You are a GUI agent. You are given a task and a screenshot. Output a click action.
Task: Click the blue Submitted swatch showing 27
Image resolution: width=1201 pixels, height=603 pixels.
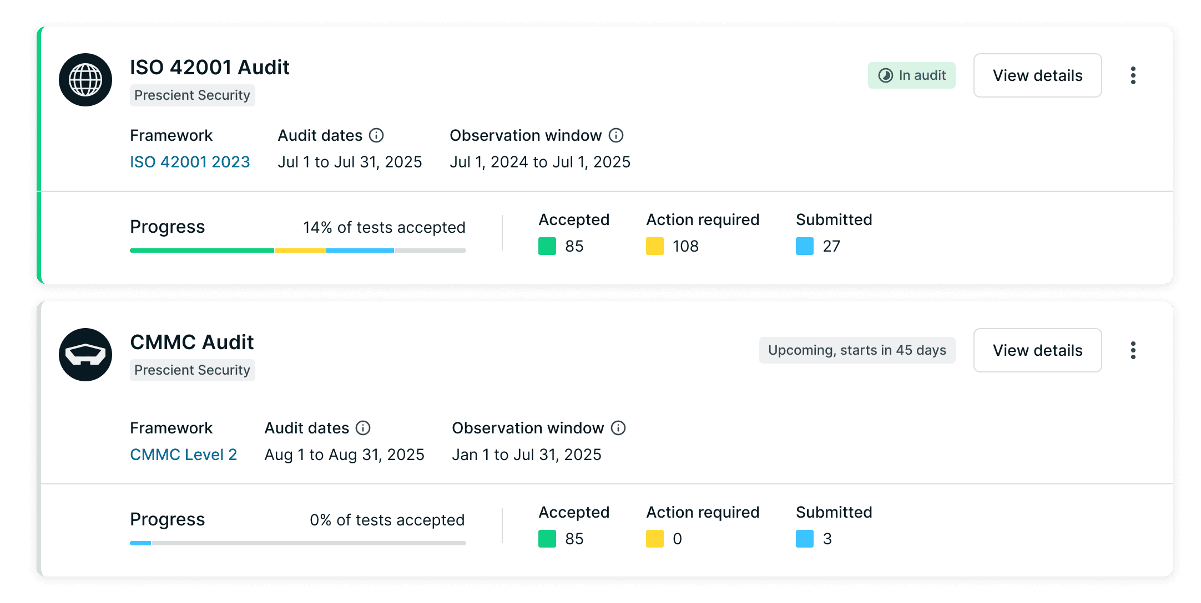[x=805, y=246]
